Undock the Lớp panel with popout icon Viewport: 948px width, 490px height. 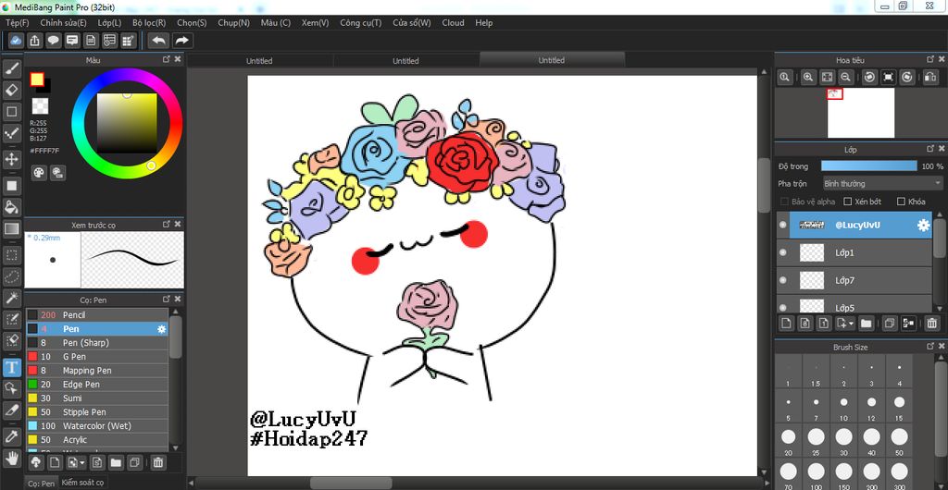pos(930,149)
